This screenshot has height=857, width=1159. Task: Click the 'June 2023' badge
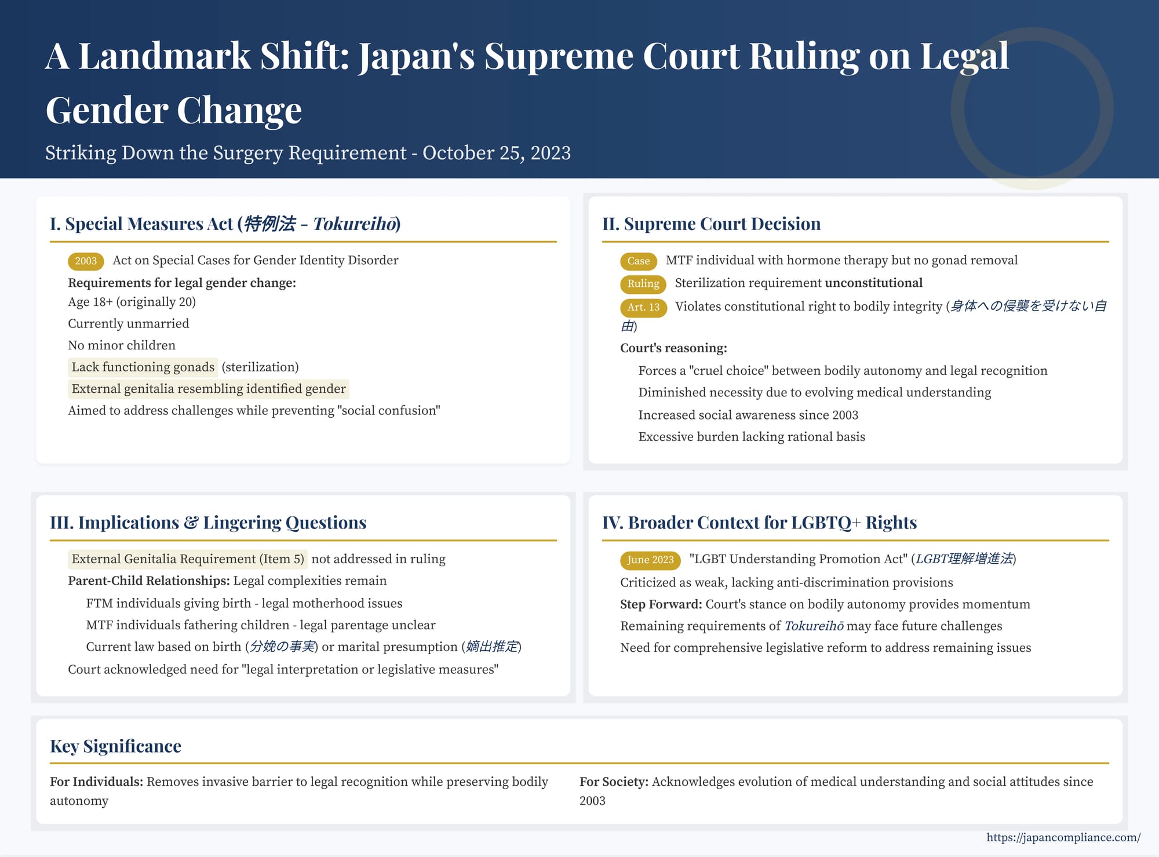[650, 559]
